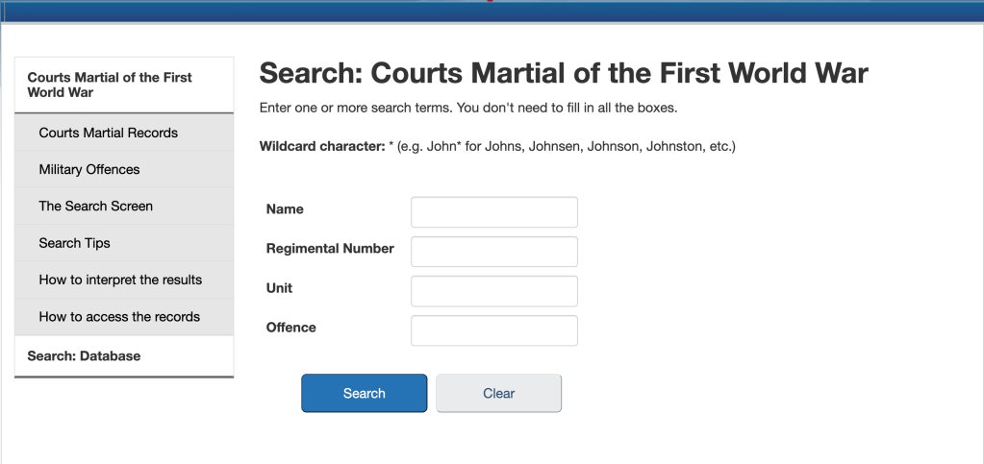This screenshot has height=464, width=984.
Task: Click sidebar header Courts Martial of the First World War
Action: pyautogui.click(x=110, y=85)
